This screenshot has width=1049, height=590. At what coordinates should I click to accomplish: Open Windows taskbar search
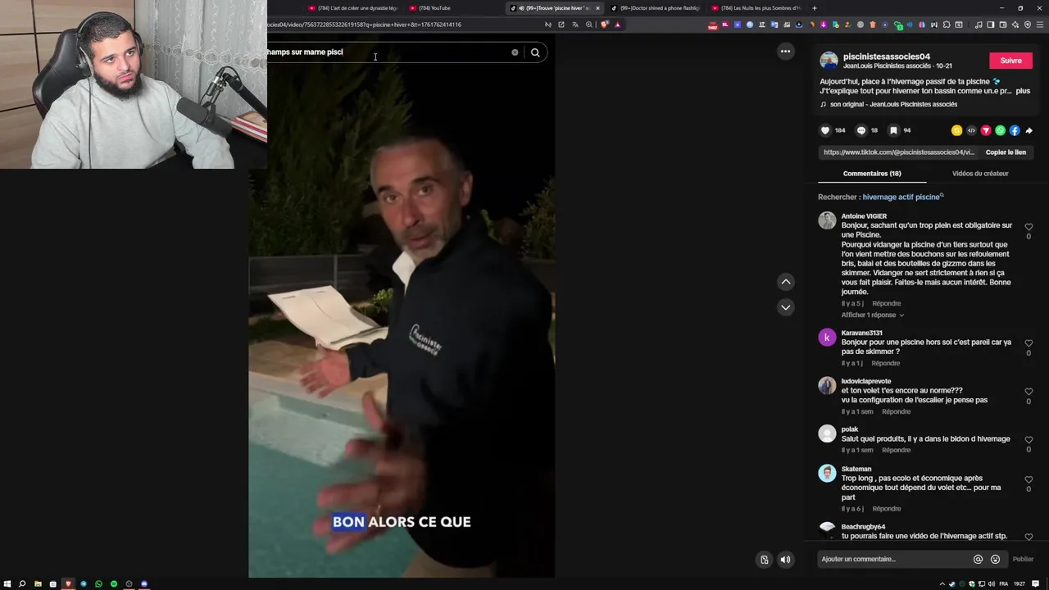(22, 584)
